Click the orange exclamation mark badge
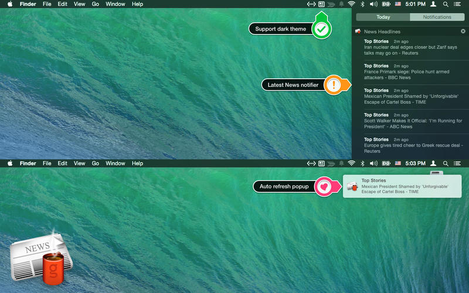469x293 pixels. [x=334, y=85]
